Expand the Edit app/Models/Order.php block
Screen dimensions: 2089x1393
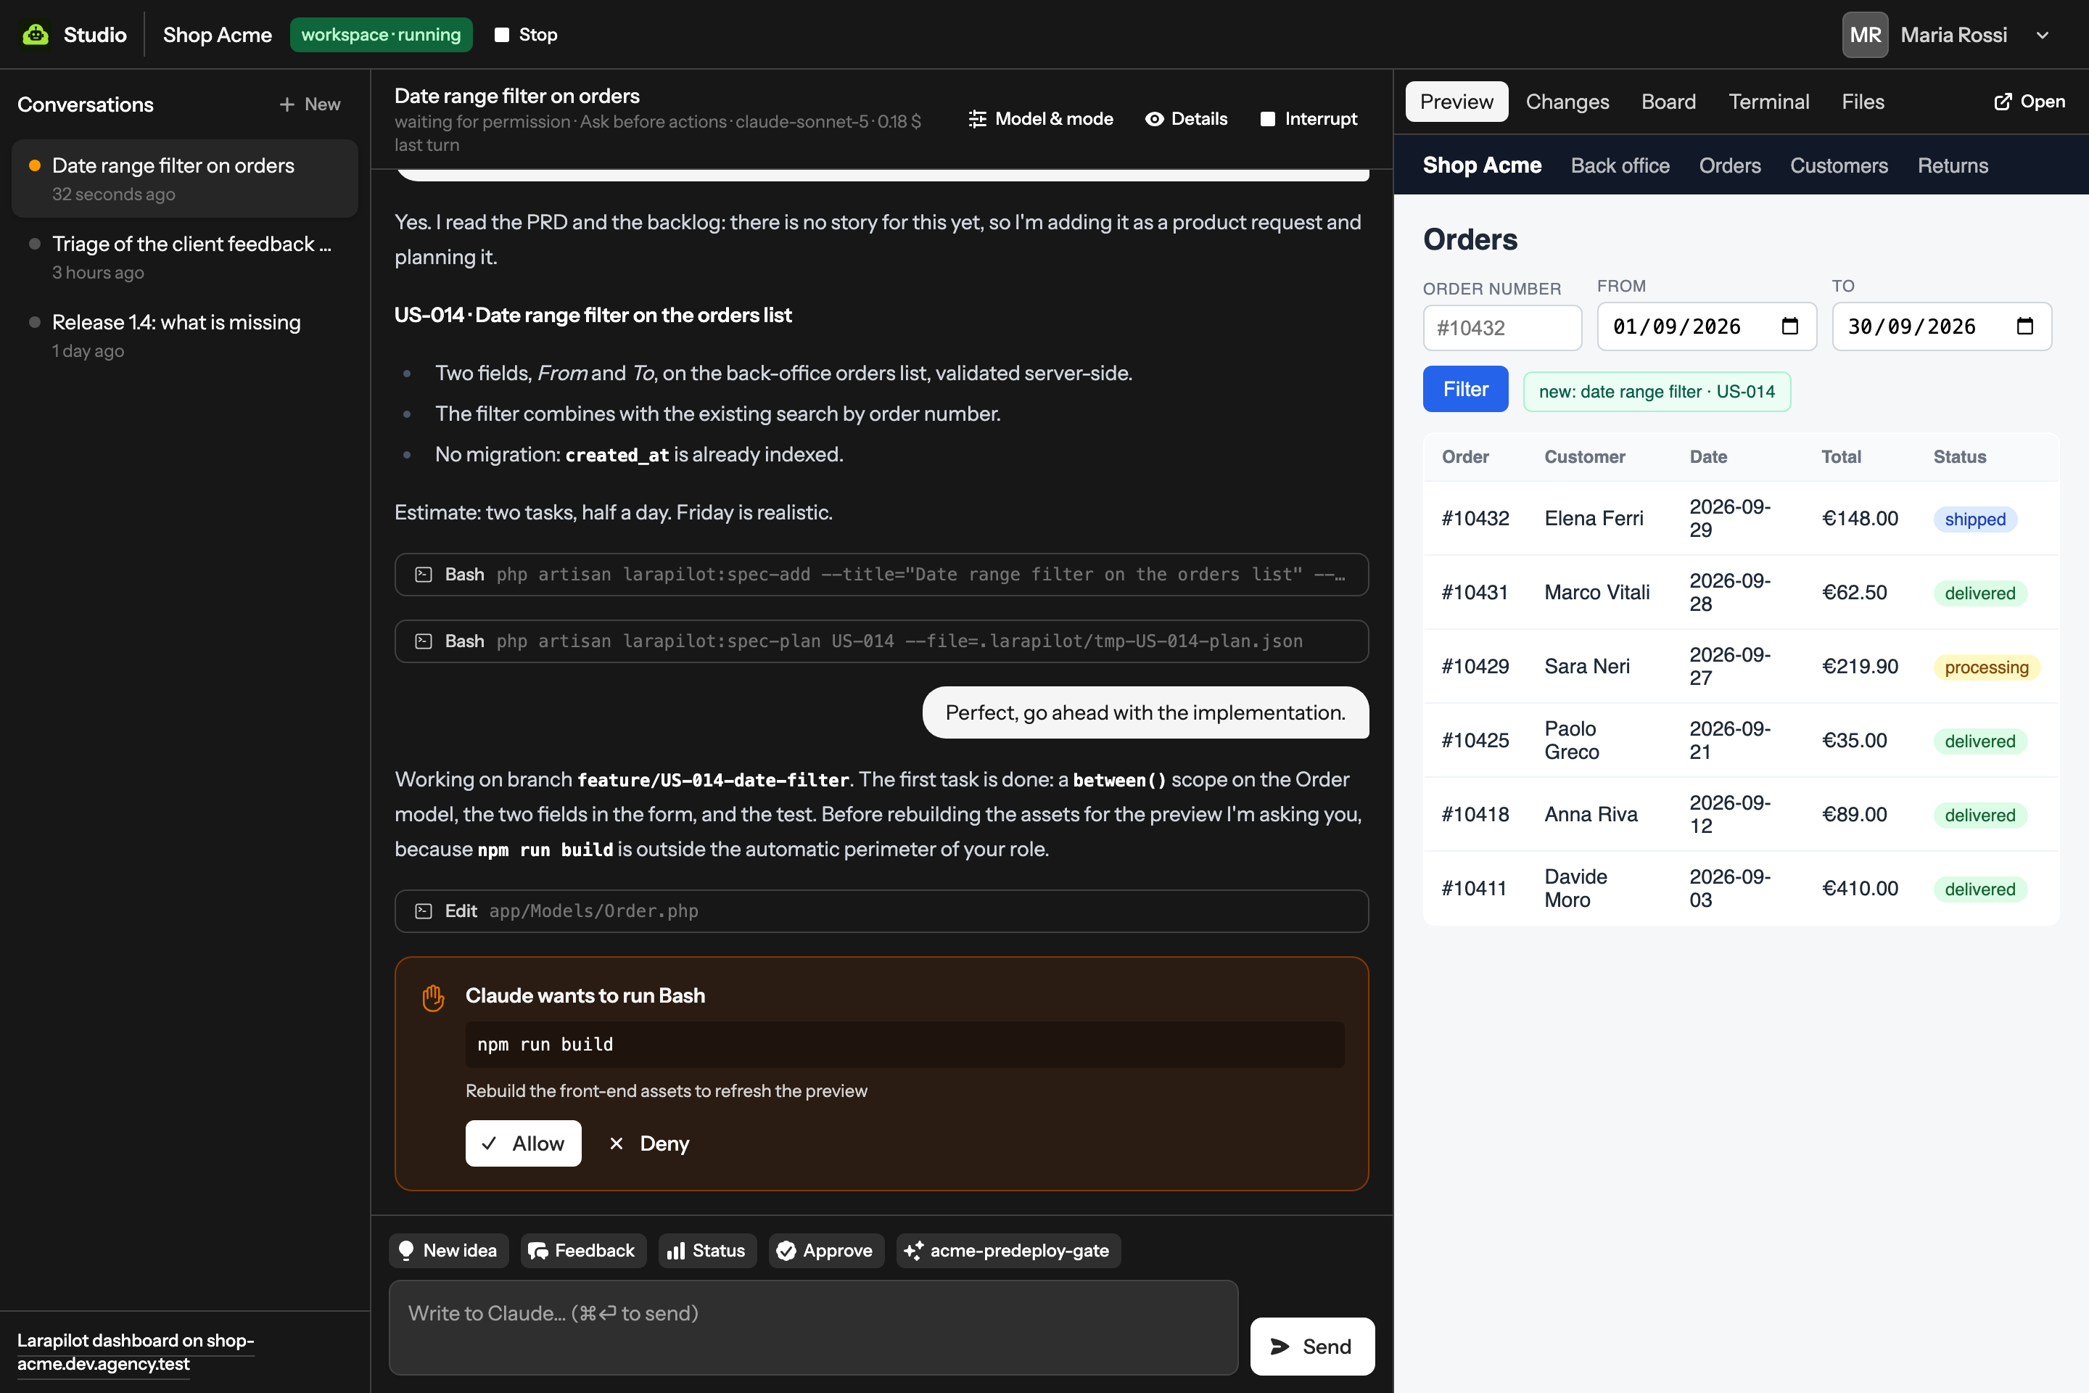pos(881,911)
